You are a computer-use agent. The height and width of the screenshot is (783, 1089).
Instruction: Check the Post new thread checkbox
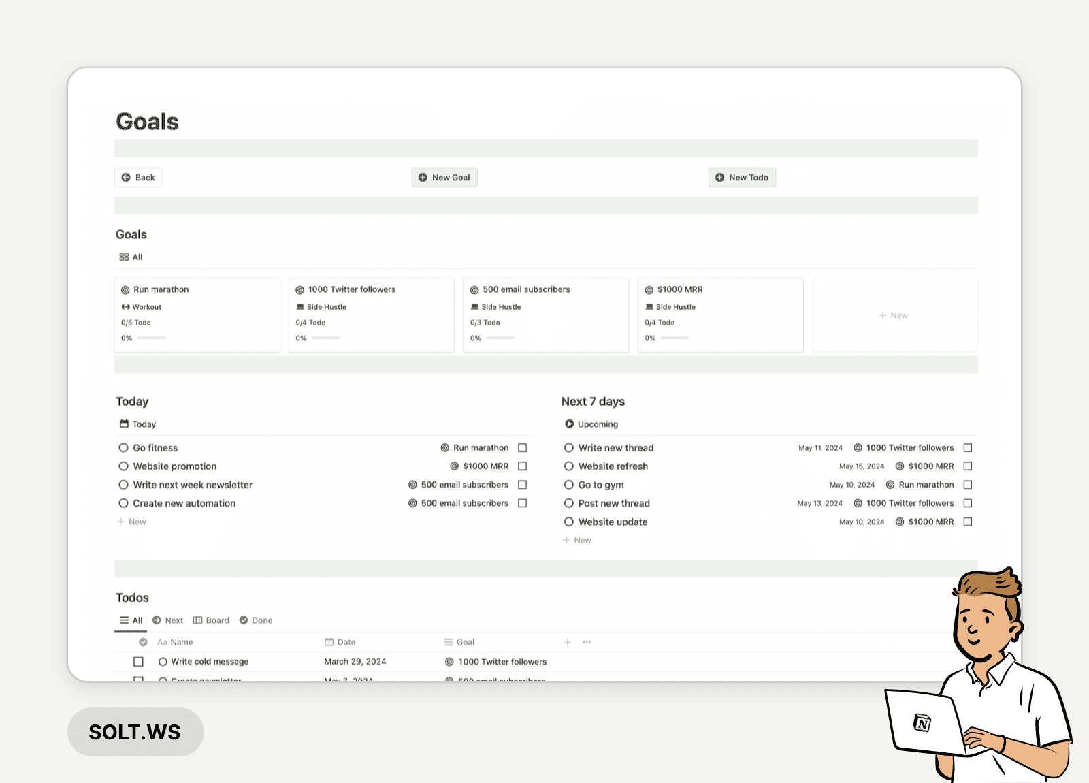(968, 503)
